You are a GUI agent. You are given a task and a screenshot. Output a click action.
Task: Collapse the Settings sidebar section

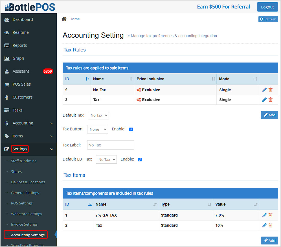tap(20, 149)
